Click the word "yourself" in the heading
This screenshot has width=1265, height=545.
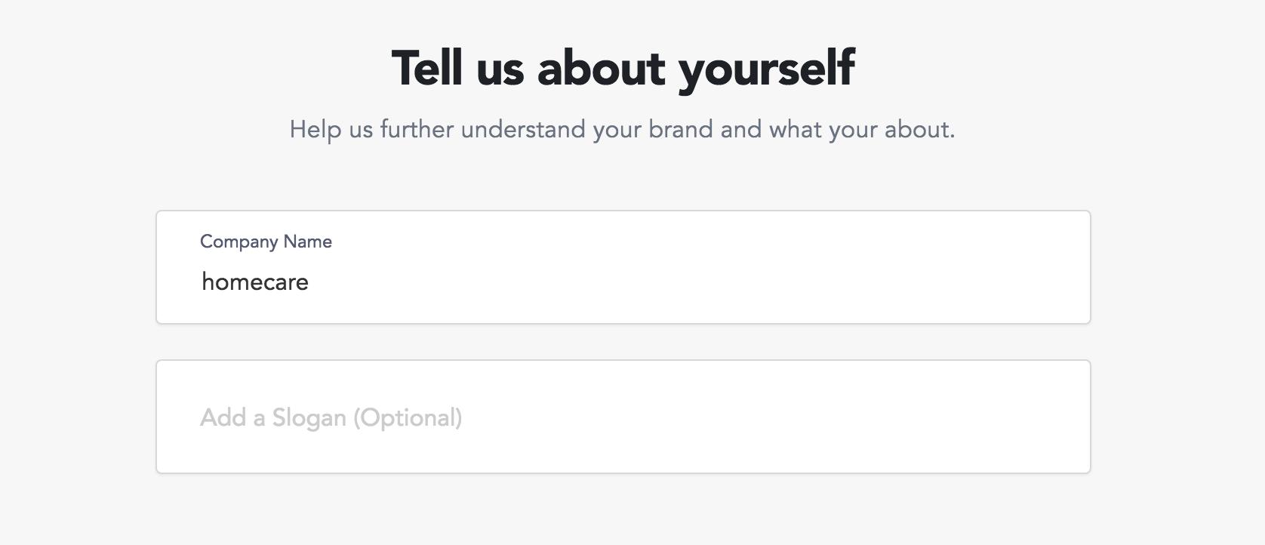767,69
